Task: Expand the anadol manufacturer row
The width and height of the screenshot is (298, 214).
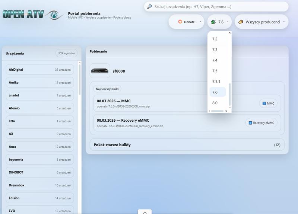Action: point(40,95)
